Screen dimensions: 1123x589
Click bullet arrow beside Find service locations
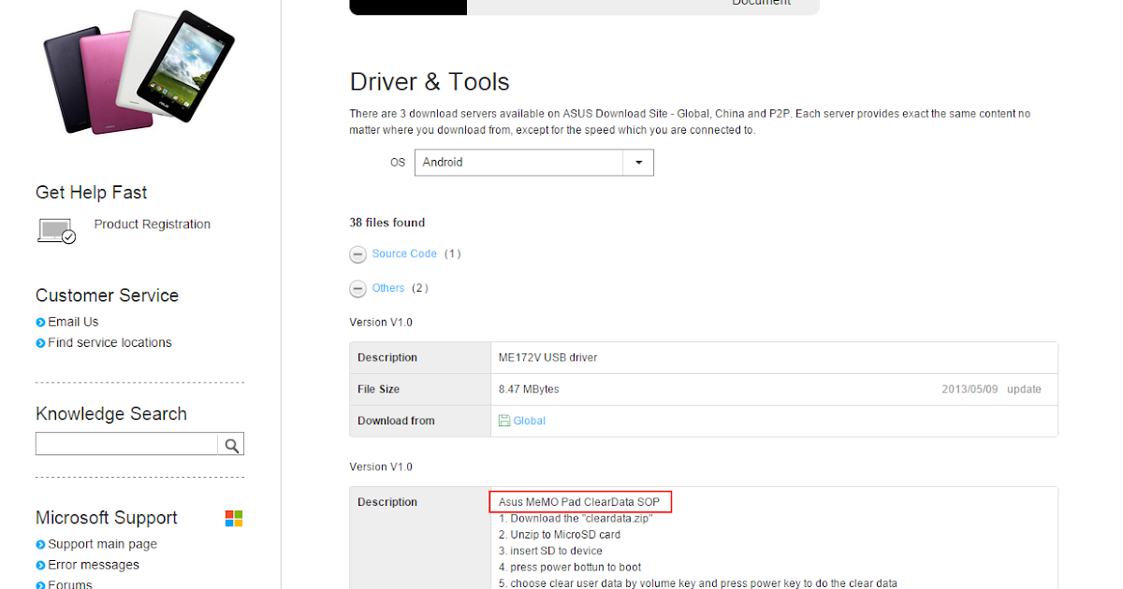[x=40, y=343]
